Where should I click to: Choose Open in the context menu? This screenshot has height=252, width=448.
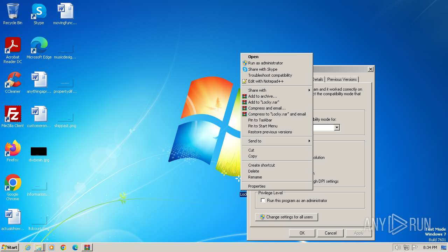point(276,57)
